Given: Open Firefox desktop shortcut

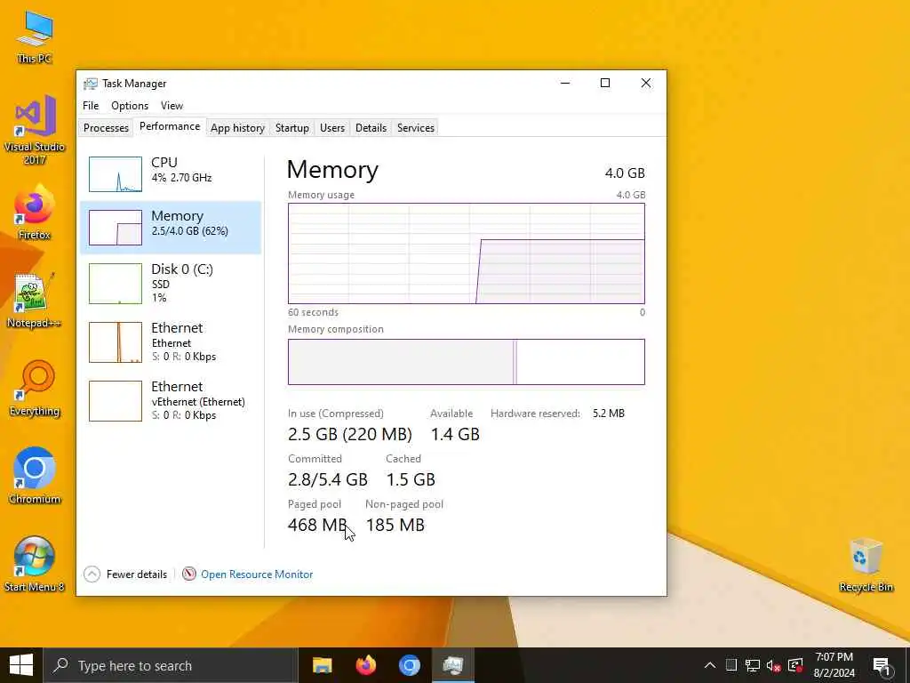Looking at the screenshot, I should click(x=35, y=213).
